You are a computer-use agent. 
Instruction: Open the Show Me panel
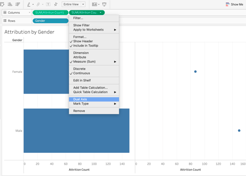tap(234, 4)
